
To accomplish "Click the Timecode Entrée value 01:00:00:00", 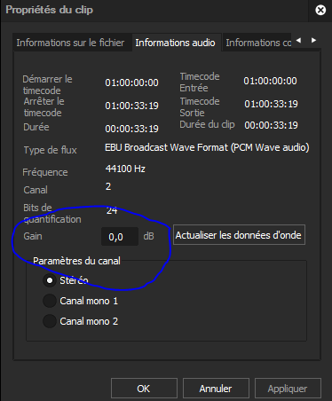I will (x=270, y=81).
